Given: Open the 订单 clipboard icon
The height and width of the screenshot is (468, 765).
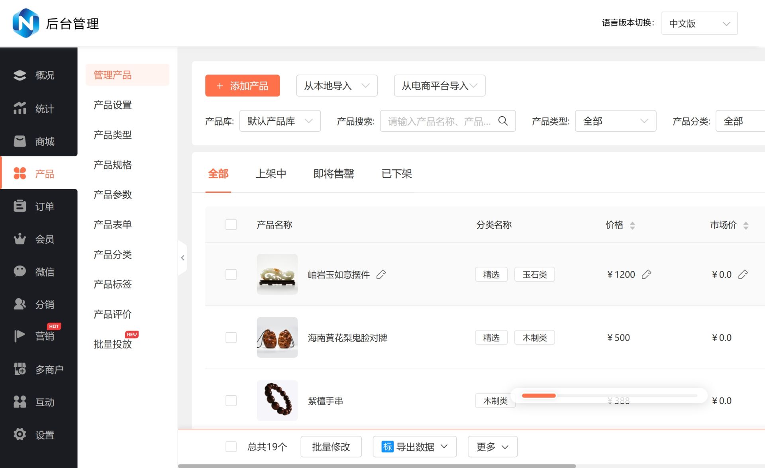Looking at the screenshot, I should [x=20, y=206].
